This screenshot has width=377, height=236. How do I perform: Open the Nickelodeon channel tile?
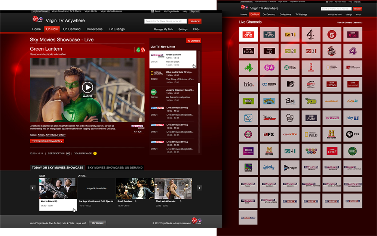pyautogui.click(x=332, y=101)
